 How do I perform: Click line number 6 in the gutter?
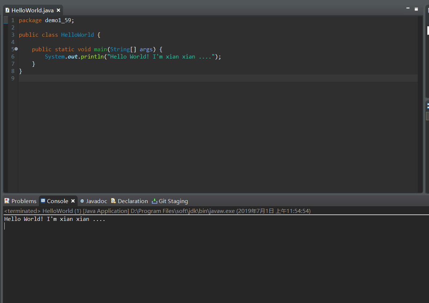point(13,57)
